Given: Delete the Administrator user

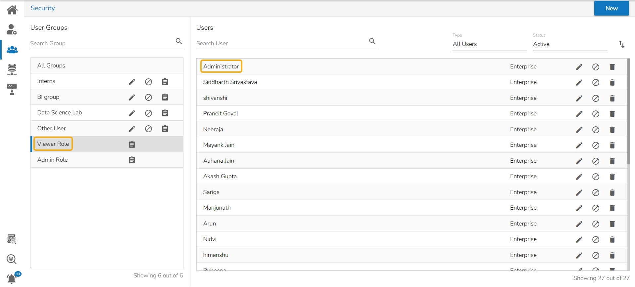Looking at the screenshot, I should tap(612, 67).
